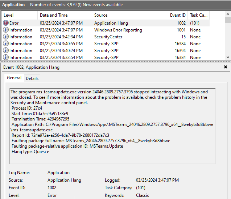Click the 'Process ID: 27c4' line
The height and width of the screenshot is (199, 231).
pos(27,108)
